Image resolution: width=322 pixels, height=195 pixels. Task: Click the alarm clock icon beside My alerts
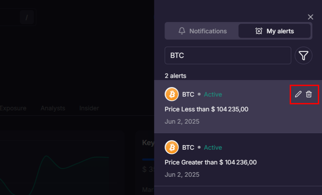[259, 31]
